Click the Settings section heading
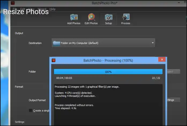 click(x=20, y=122)
